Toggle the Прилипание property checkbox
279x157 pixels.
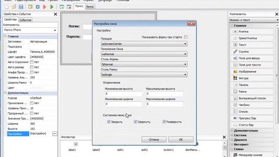click(x=32, y=103)
